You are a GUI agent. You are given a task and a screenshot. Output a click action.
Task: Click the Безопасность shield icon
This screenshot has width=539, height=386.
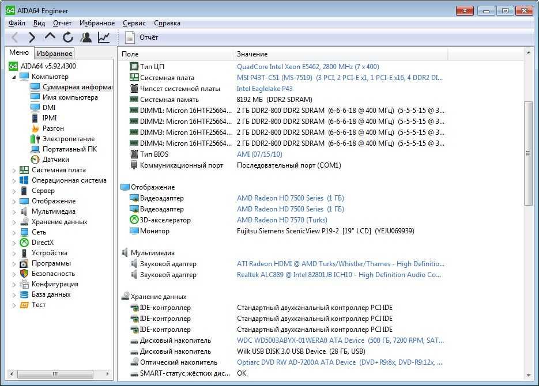pyautogui.click(x=24, y=274)
